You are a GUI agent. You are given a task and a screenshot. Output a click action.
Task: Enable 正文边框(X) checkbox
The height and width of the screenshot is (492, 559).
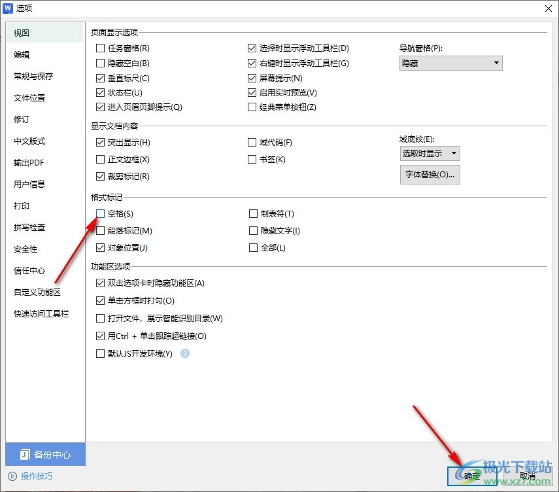tap(101, 159)
